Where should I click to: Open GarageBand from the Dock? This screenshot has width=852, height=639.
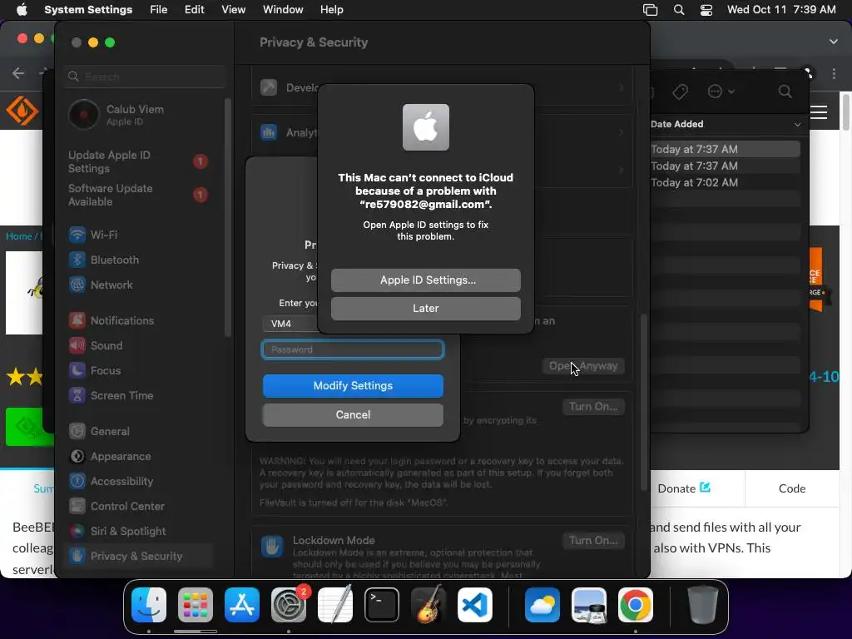click(428, 605)
